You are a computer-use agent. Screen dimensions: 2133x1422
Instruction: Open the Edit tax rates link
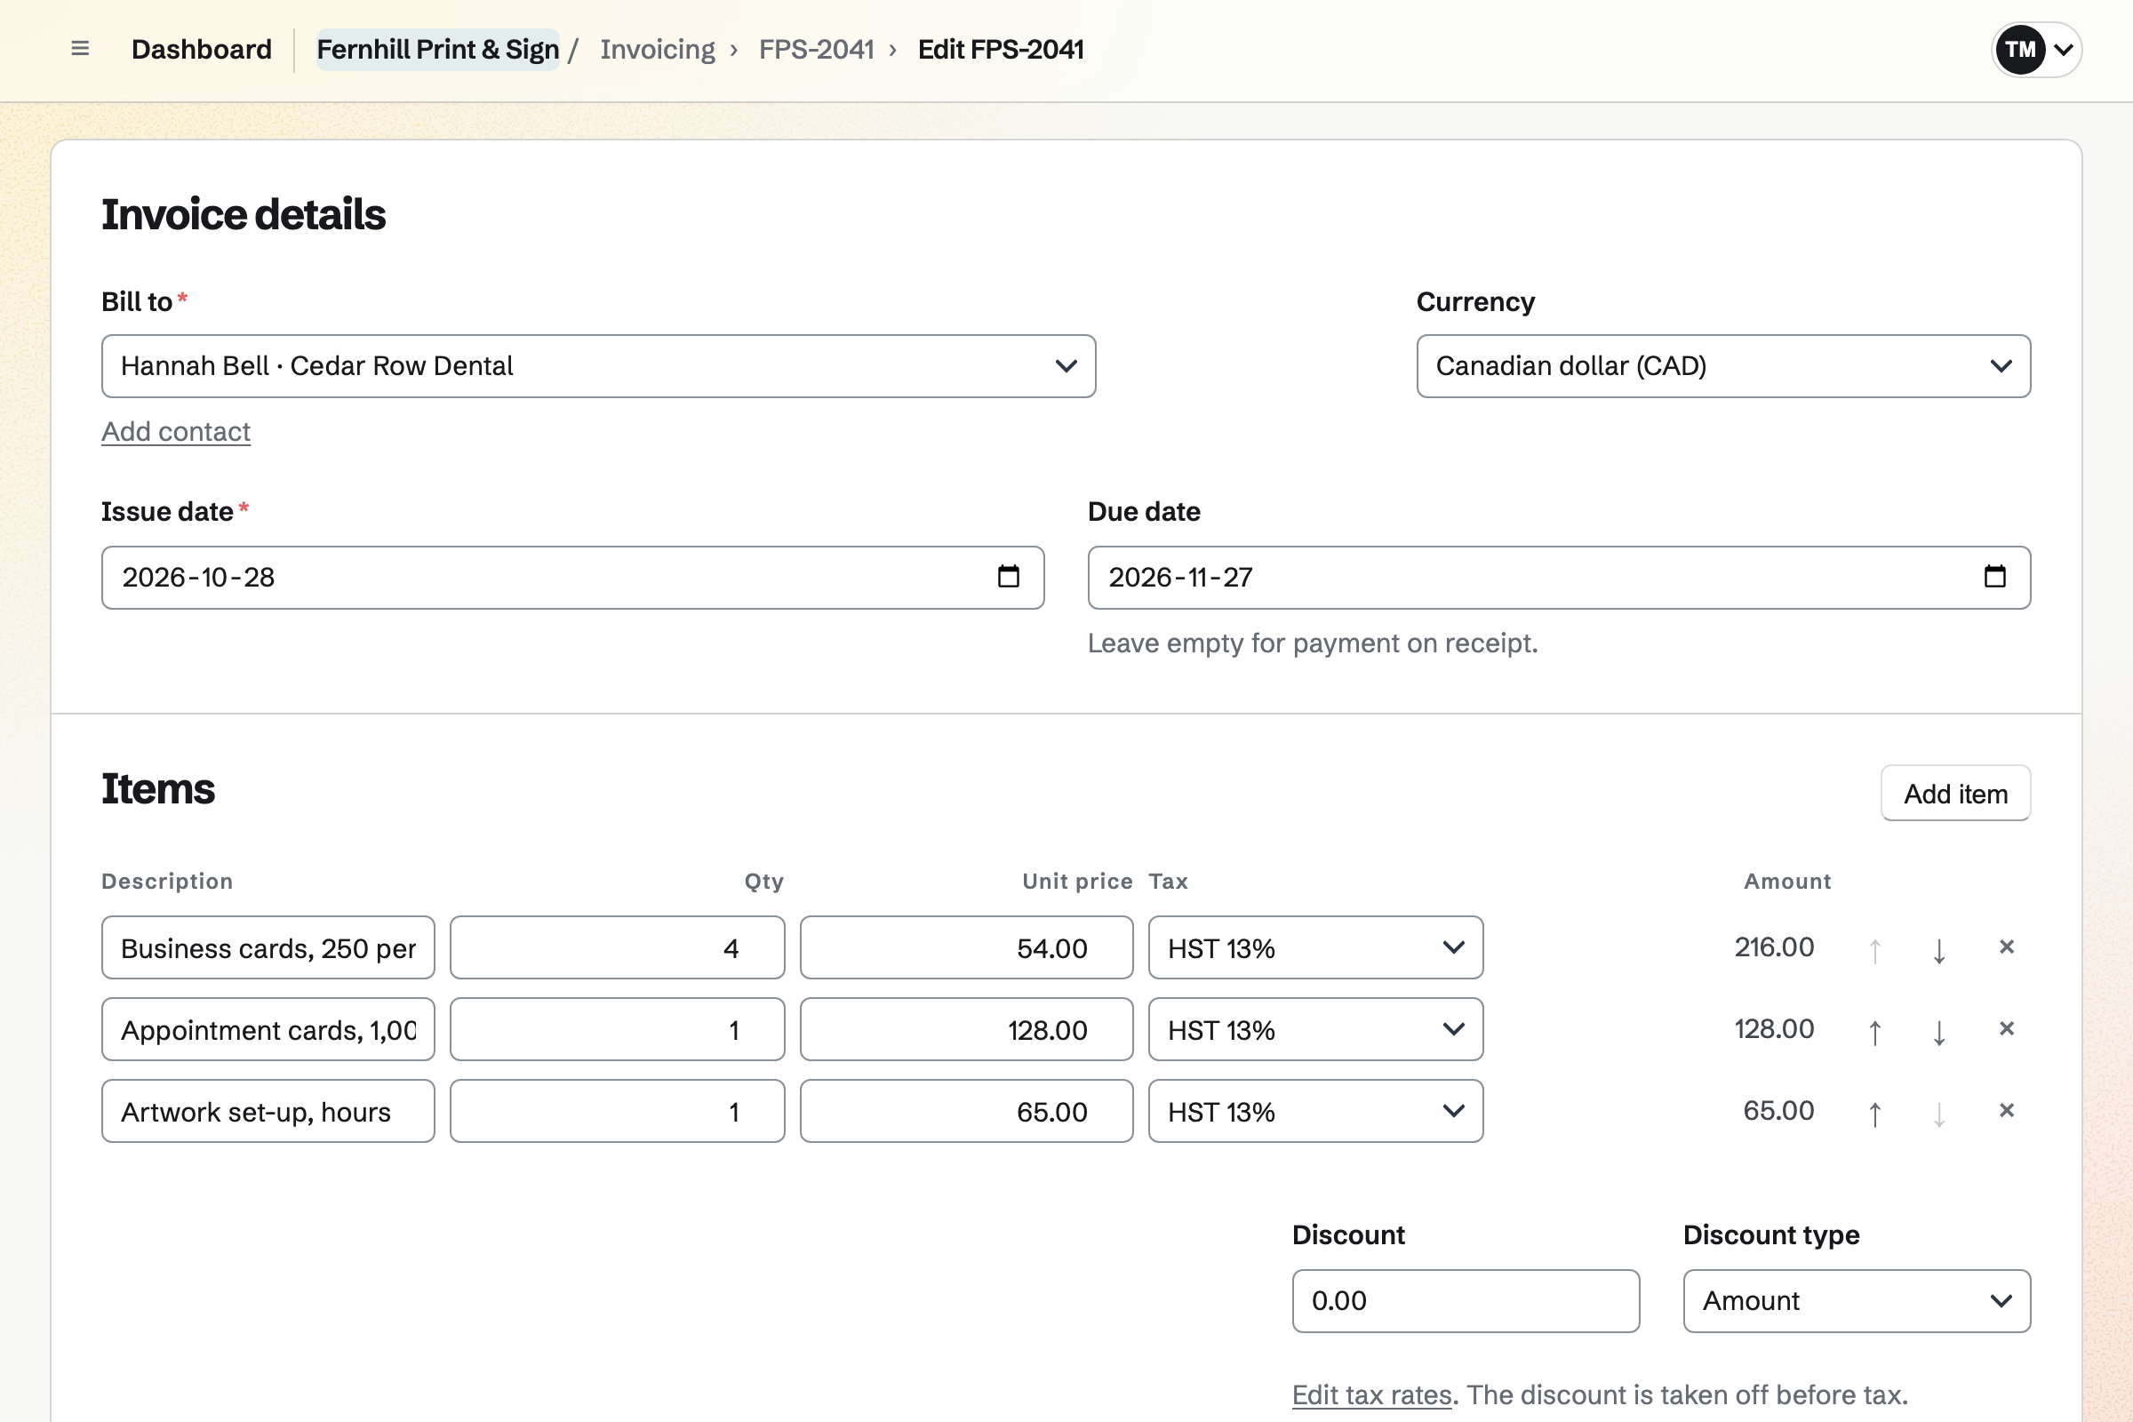(1371, 1394)
